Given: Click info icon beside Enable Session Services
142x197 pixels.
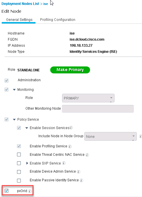Looking at the screenshot, I should 71,128.
